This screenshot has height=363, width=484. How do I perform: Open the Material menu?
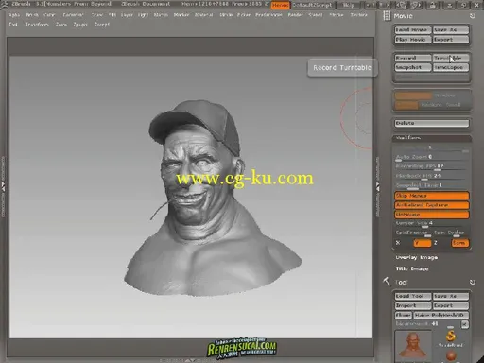point(203,15)
